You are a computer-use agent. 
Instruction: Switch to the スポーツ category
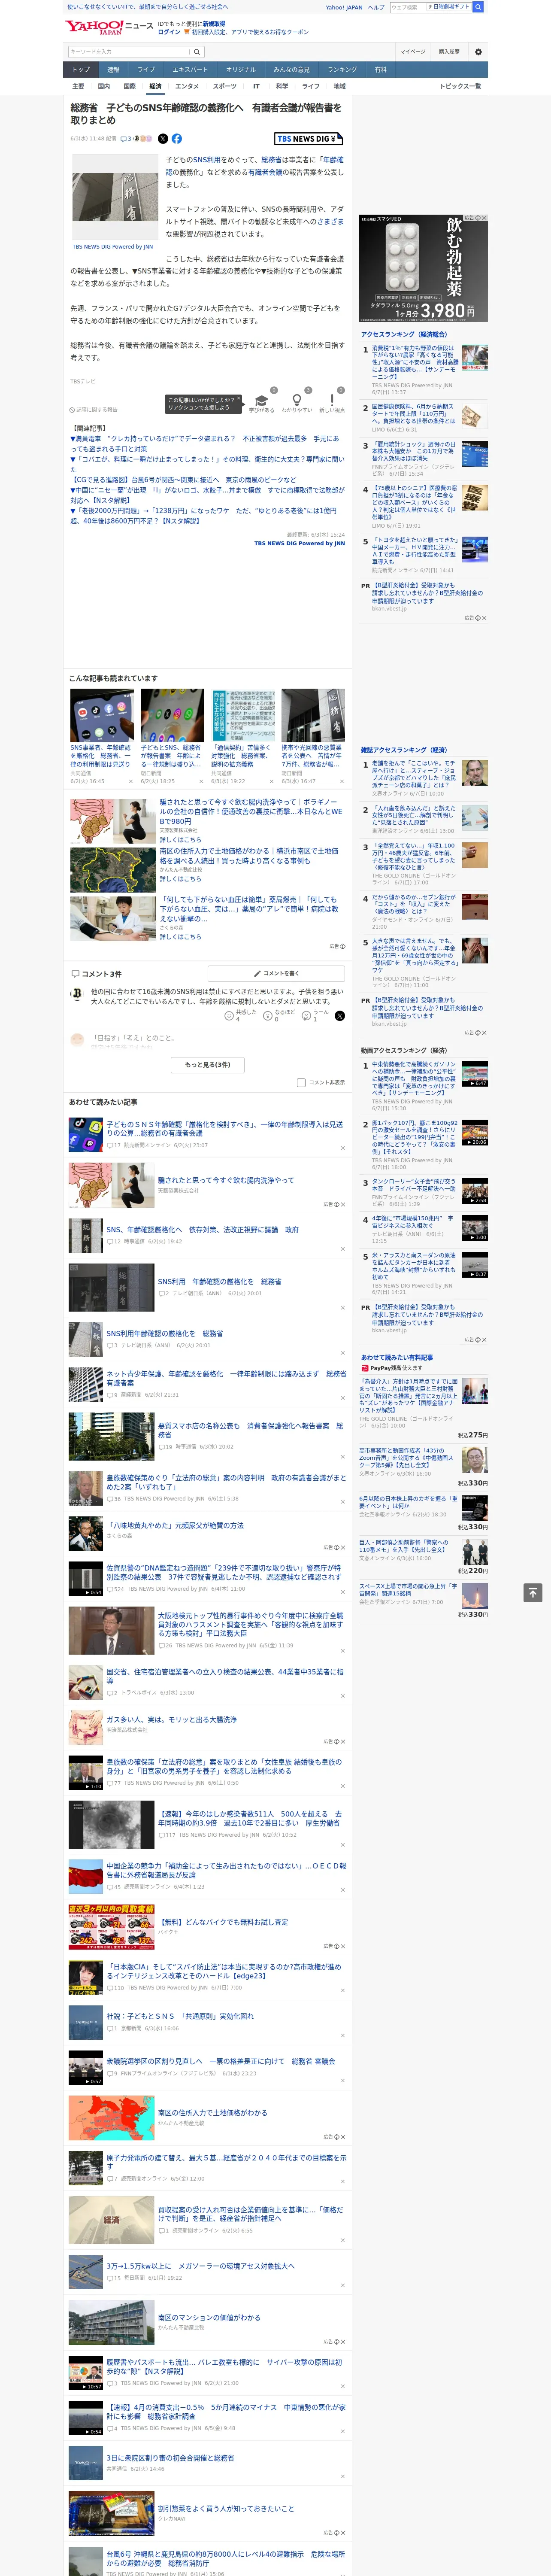point(225,86)
